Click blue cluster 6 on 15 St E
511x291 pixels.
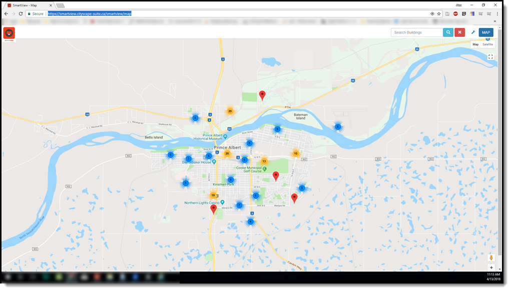click(244, 160)
